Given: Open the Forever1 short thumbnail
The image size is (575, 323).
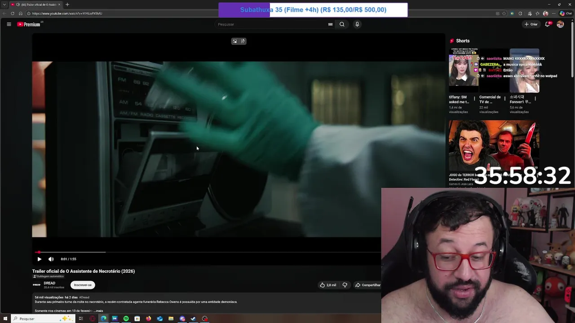Looking at the screenshot, I should click(x=525, y=70).
